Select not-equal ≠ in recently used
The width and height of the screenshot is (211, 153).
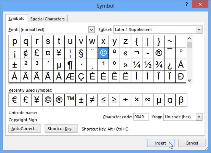click(x=92, y=100)
